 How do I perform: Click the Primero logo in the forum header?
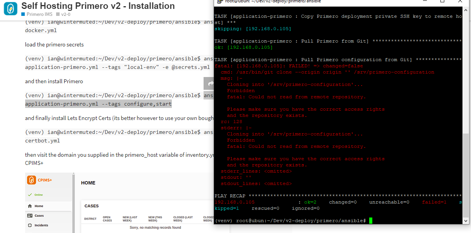coord(10,9)
